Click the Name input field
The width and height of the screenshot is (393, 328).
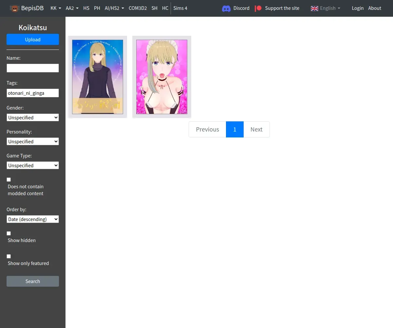coord(33,68)
